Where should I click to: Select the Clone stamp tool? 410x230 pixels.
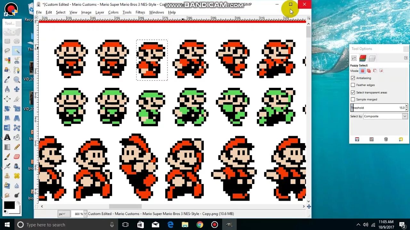click(7, 176)
